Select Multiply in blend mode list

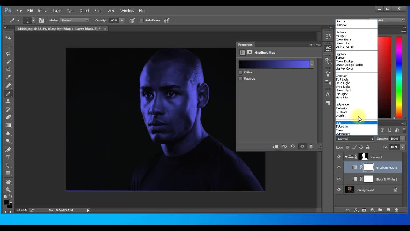[341, 36]
